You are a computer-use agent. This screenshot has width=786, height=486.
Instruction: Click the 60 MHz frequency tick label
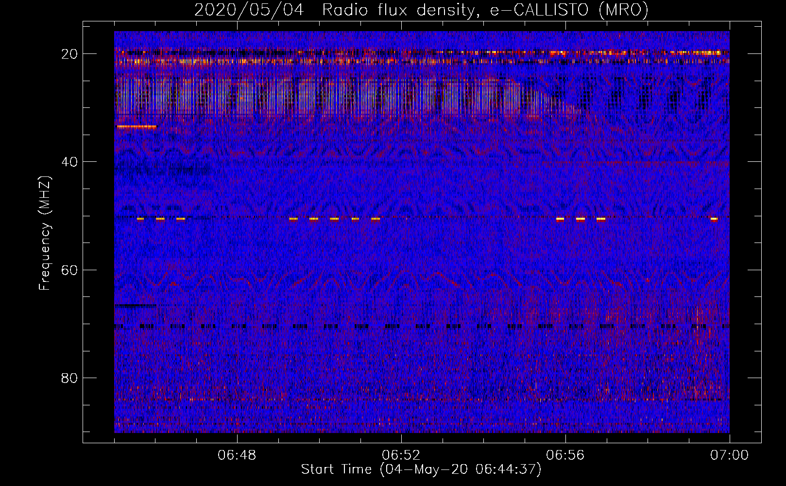[70, 270]
